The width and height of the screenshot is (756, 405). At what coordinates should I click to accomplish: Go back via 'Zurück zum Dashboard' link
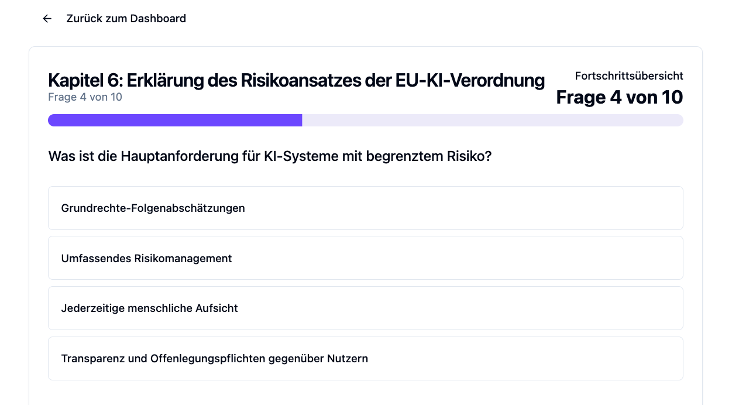tap(126, 19)
